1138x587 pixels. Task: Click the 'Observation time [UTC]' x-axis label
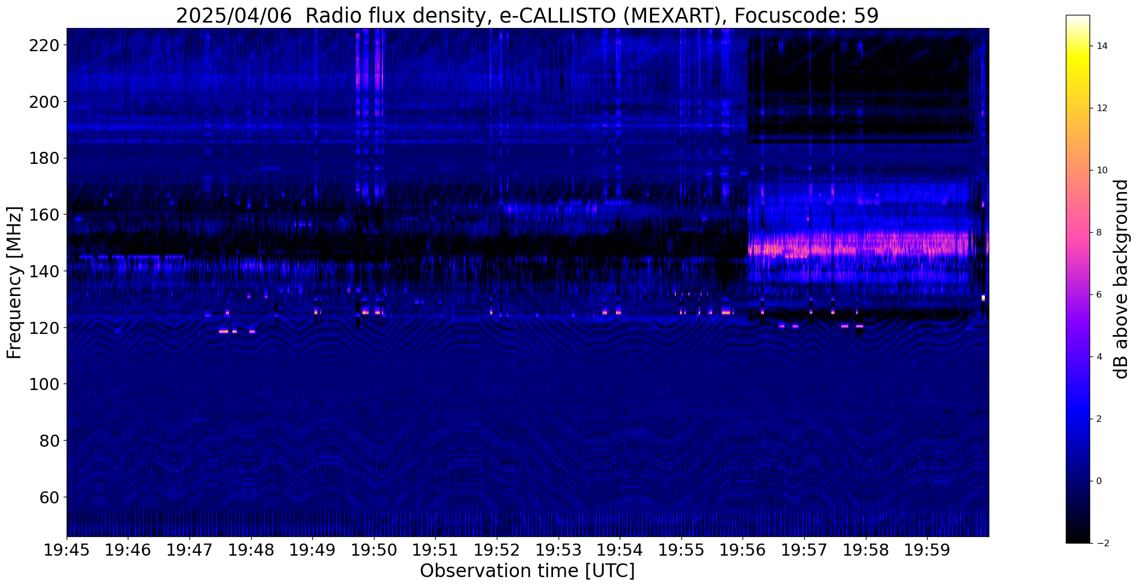[527, 571]
